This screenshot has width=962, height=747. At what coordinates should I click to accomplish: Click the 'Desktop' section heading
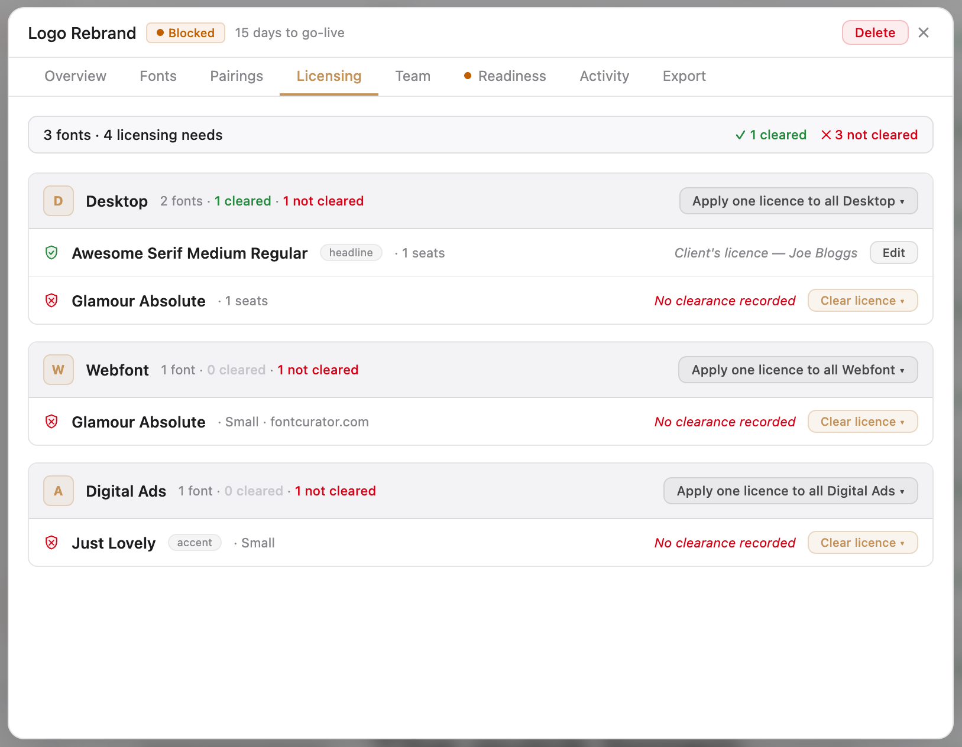(x=117, y=201)
